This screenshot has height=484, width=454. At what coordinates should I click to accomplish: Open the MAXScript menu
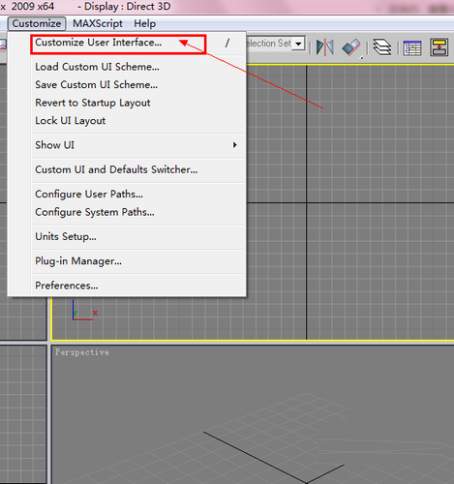[98, 23]
